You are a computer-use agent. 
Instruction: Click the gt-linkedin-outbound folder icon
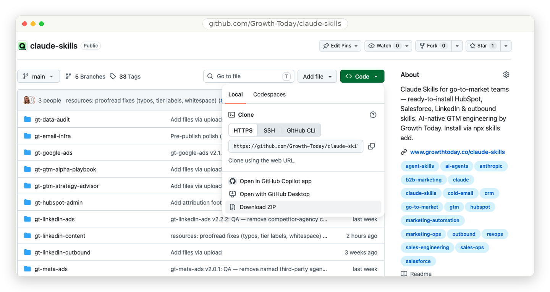[x=27, y=252]
